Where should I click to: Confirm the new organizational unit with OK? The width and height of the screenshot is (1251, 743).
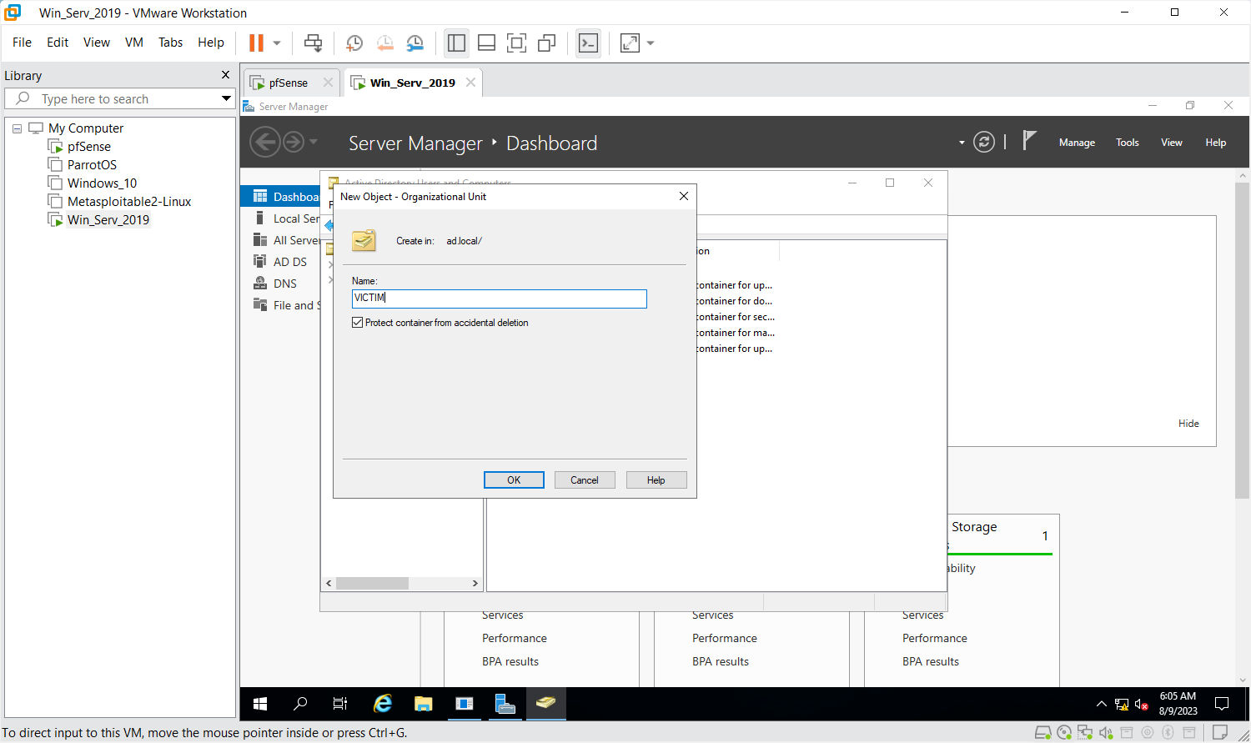[514, 480]
